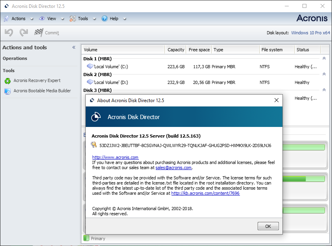Click the Commit checkered flag icon
This screenshot has width=332, height=246.
39,32
